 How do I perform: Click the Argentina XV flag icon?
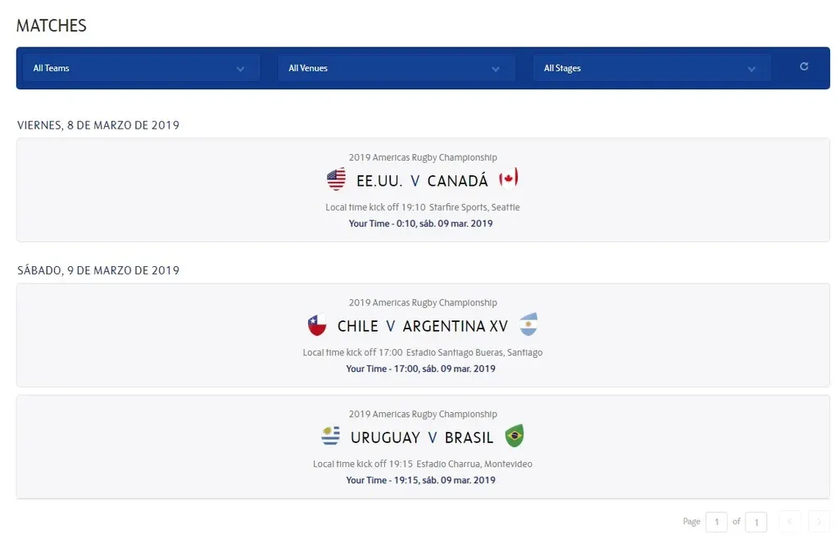click(528, 324)
